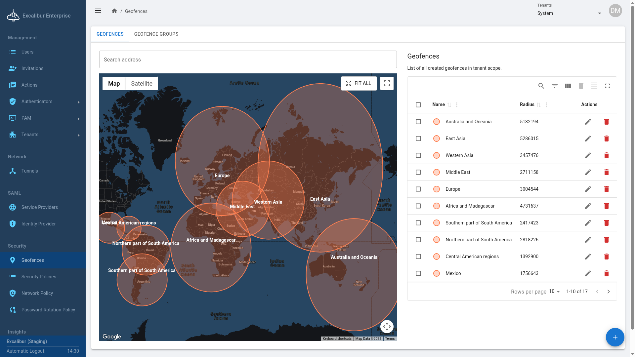The height and width of the screenshot is (357, 635).
Task: Select all rows with header checkbox
Action: [x=418, y=105]
